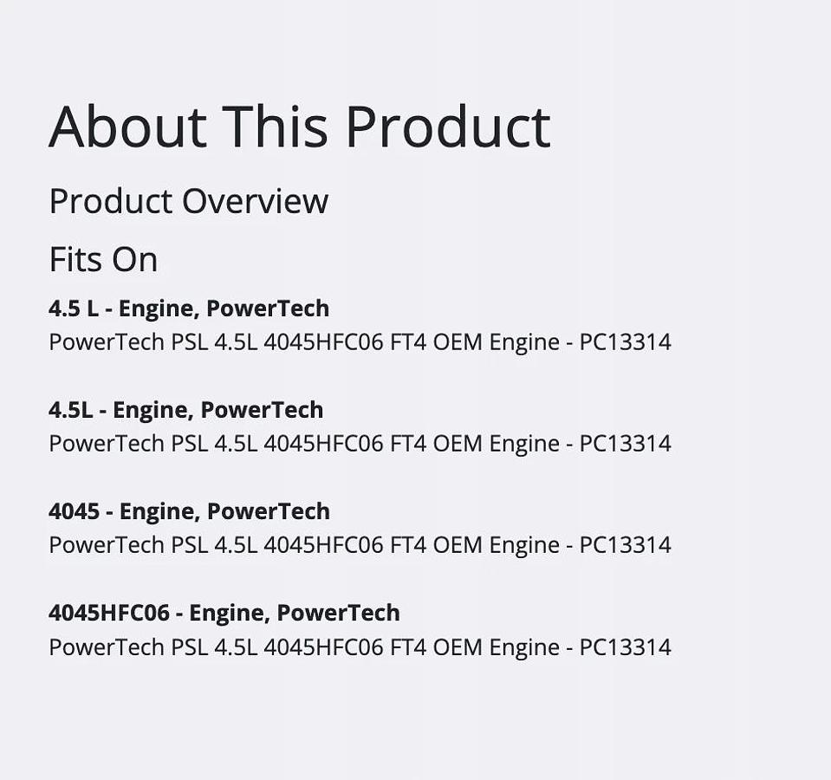
Task: Click "PC13314" in the last fitment description
Action: pos(625,647)
